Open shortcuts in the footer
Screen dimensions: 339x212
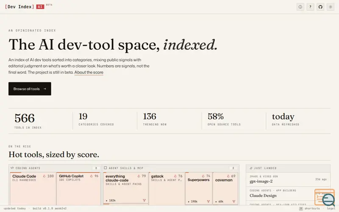tap(312, 209)
